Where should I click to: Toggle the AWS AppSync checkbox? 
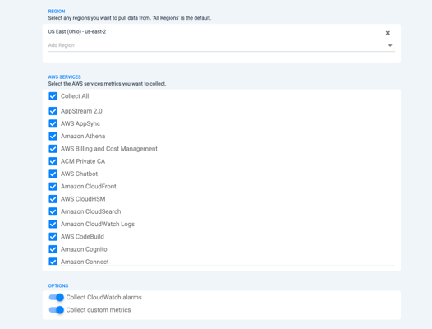53,123
